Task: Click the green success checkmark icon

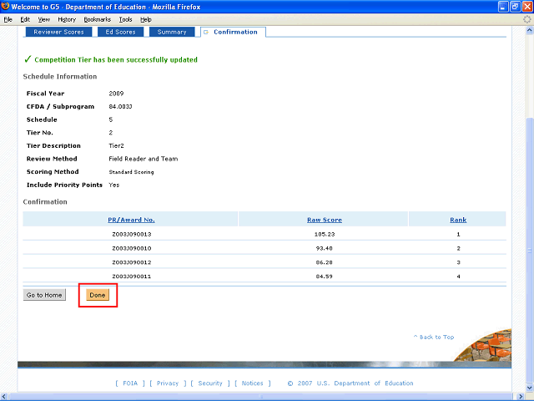Action: (x=28, y=59)
